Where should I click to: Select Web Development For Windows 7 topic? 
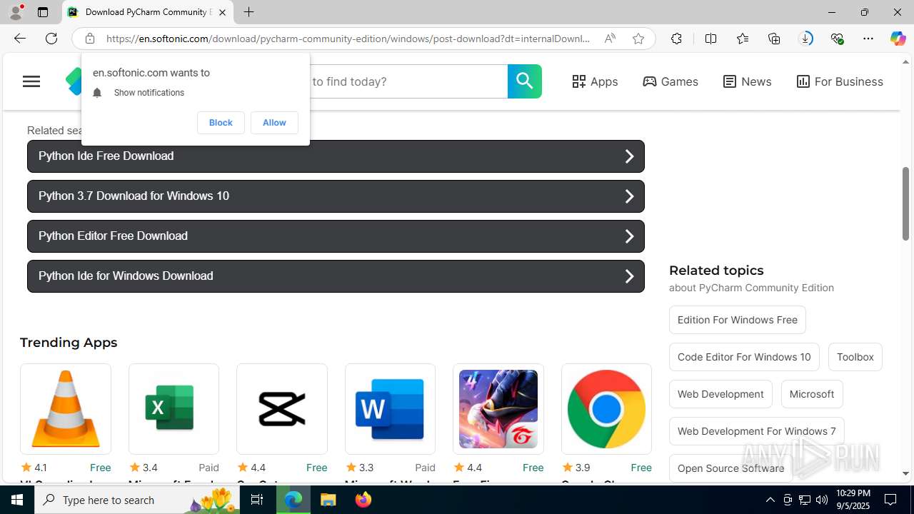(757, 431)
